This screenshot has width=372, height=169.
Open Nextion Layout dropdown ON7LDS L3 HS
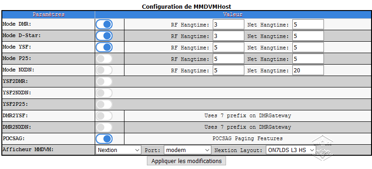tap(291, 150)
